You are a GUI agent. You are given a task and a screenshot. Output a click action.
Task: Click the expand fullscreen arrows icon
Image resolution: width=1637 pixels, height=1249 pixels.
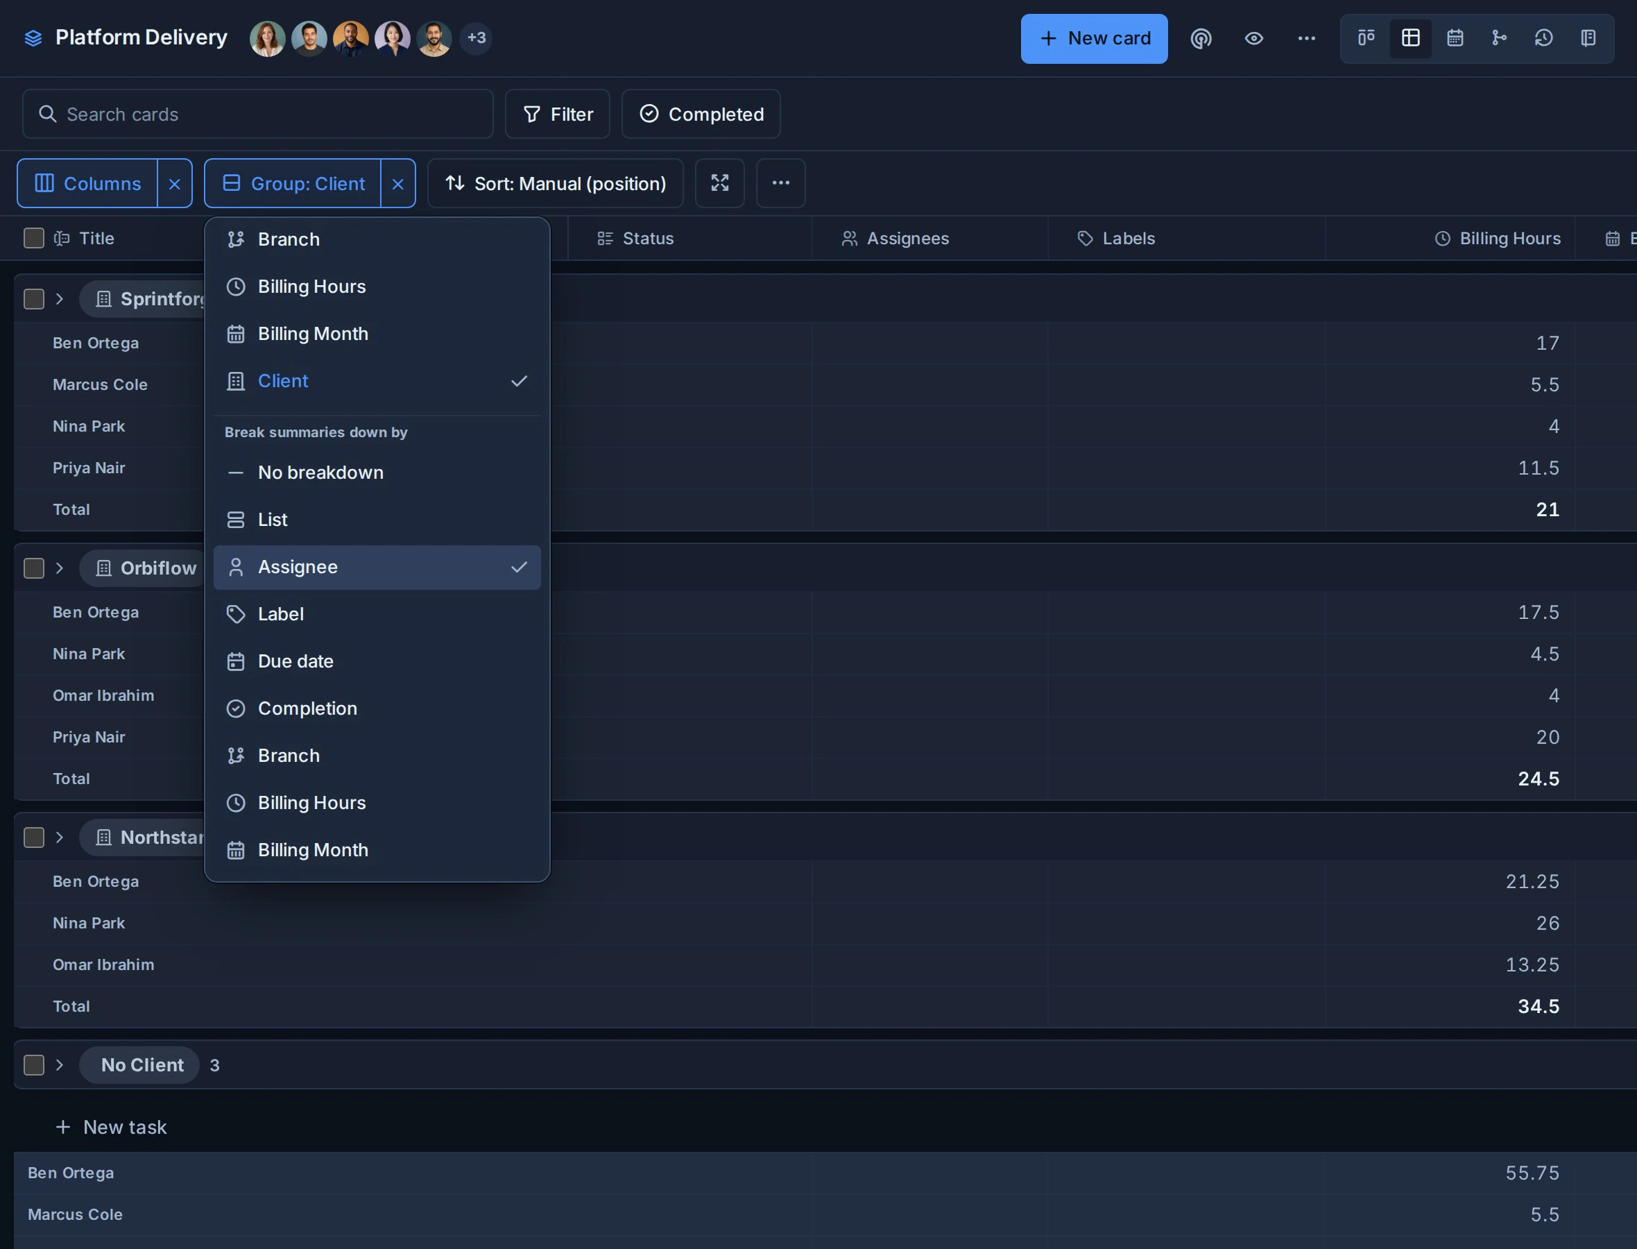tap(719, 183)
